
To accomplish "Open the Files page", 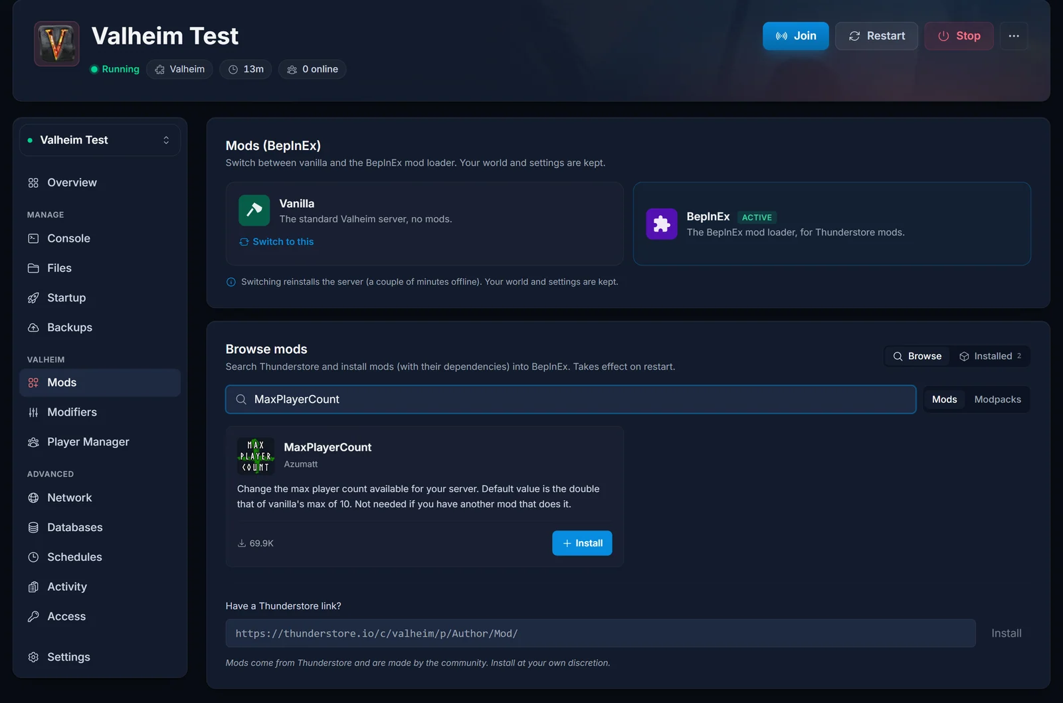I will (x=100, y=268).
